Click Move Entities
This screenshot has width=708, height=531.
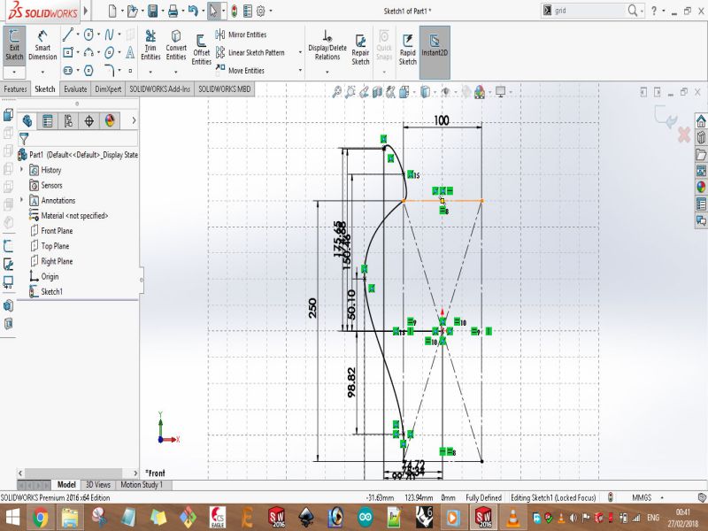[240, 71]
